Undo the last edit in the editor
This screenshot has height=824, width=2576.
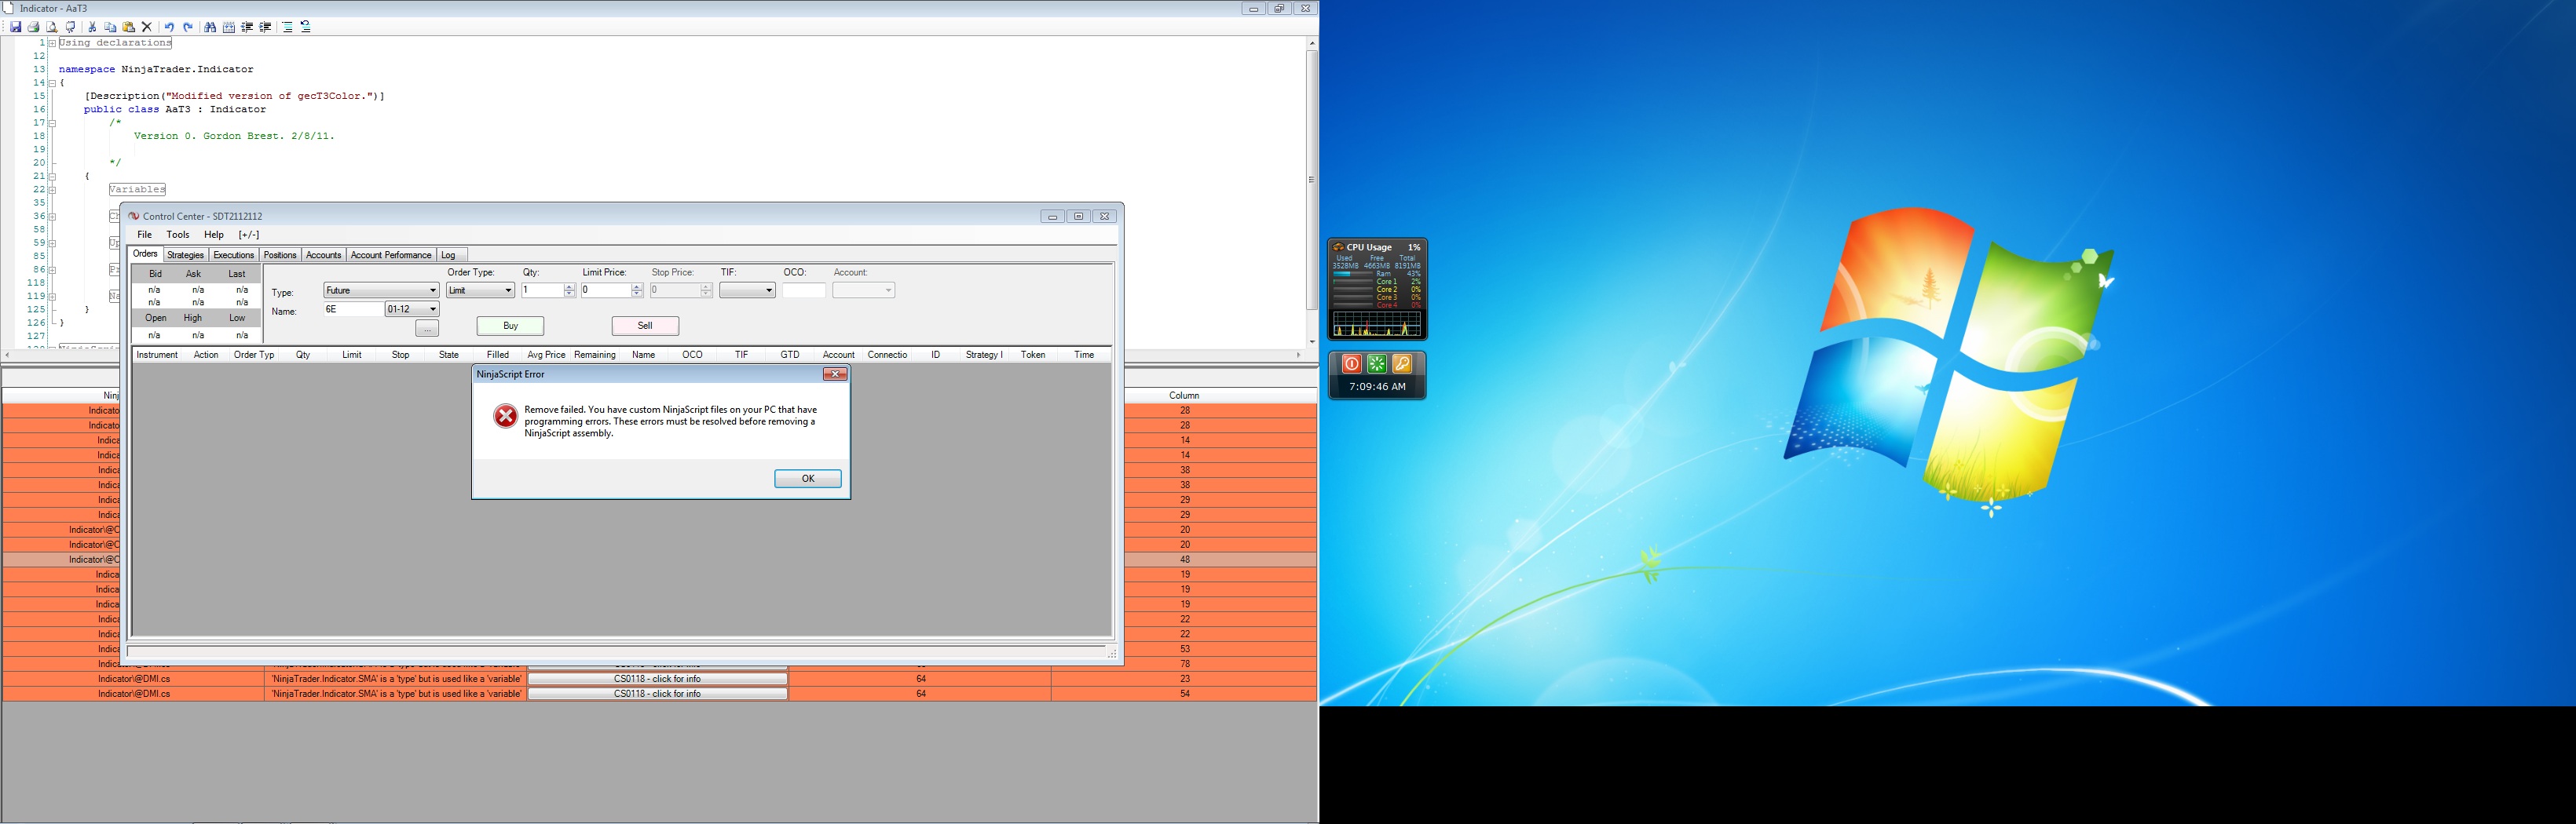pyautogui.click(x=169, y=27)
